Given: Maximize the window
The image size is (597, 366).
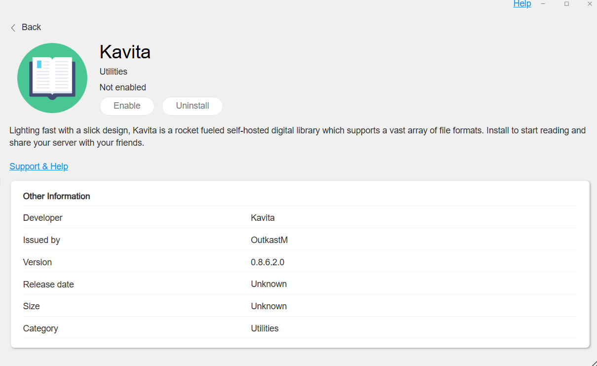Looking at the screenshot, I should [x=566, y=4].
